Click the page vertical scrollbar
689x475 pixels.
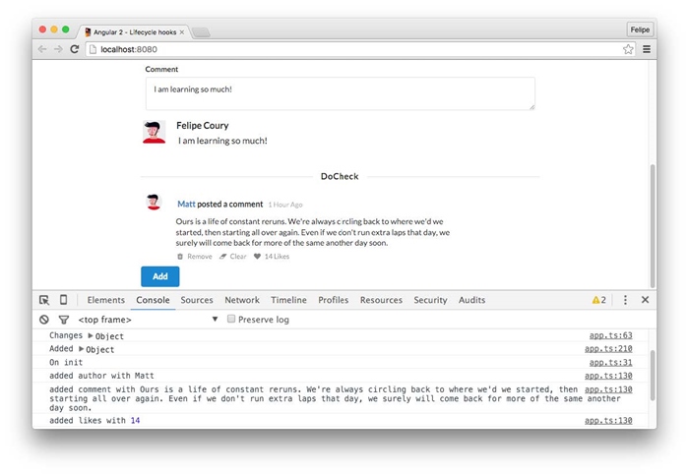(x=653, y=226)
